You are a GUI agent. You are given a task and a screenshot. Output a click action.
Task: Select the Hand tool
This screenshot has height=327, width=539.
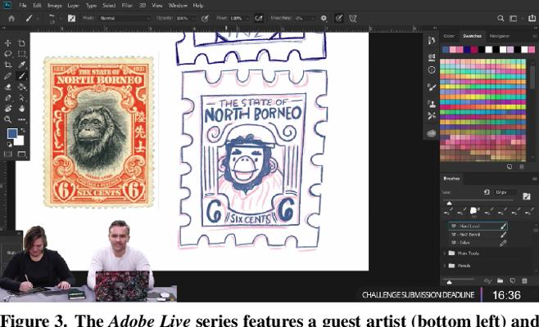point(21,109)
